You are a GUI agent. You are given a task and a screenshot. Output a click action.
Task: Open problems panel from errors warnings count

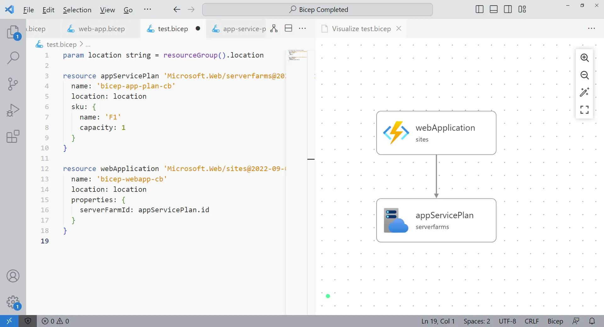56,321
